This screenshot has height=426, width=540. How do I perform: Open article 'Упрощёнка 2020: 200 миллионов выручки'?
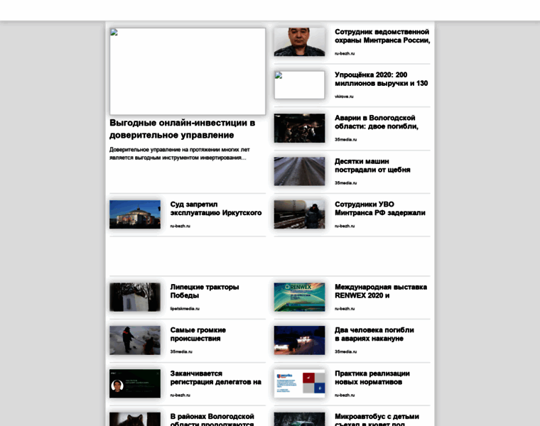point(382,79)
